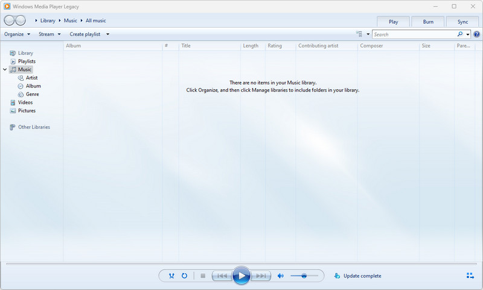Image resolution: width=483 pixels, height=290 pixels.
Task: Click the Pictures sidebar icon
Action: [13, 111]
